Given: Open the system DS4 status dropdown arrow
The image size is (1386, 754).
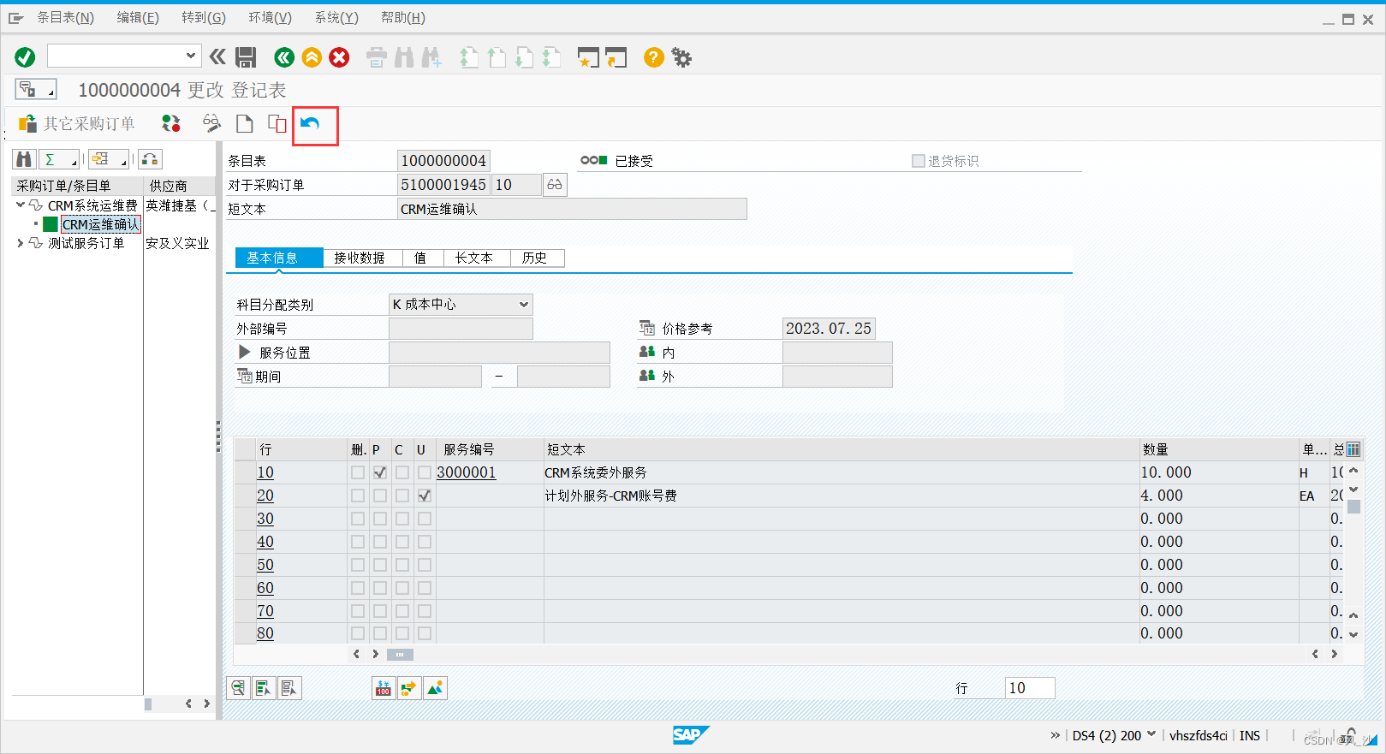Looking at the screenshot, I should pyautogui.click(x=1151, y=734).
